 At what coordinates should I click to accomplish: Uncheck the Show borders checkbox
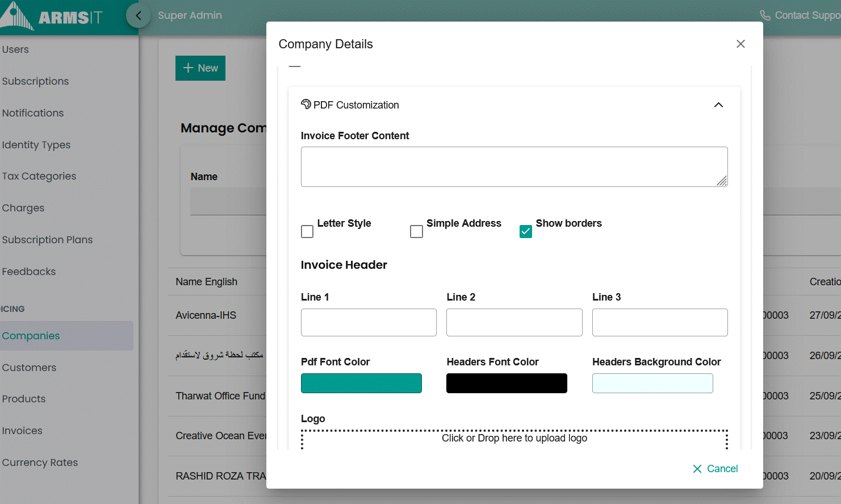tap(525, 231)
